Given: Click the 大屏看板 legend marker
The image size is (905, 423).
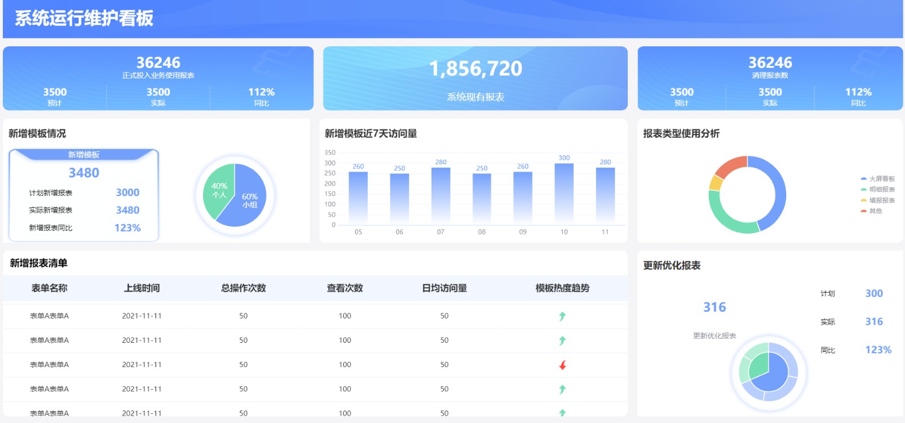Looking at the screenshot, I should click(864, 179).
